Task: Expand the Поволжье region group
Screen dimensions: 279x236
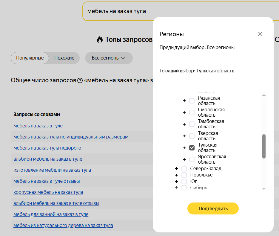Action: 176,175
